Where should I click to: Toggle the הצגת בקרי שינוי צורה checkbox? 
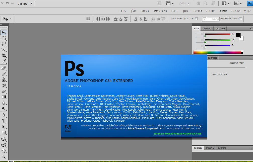point(196,19)
